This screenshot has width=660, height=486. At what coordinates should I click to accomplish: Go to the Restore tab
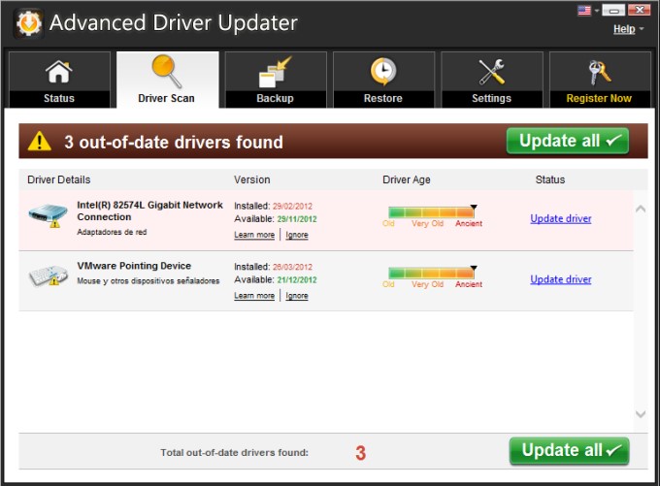(x=383, y=80)
